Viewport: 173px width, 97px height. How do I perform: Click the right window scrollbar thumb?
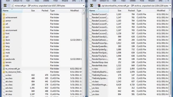(x=170, y=83)
